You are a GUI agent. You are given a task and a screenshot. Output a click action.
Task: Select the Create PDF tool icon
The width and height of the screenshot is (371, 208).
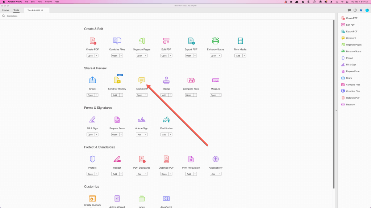coord(92,41)
